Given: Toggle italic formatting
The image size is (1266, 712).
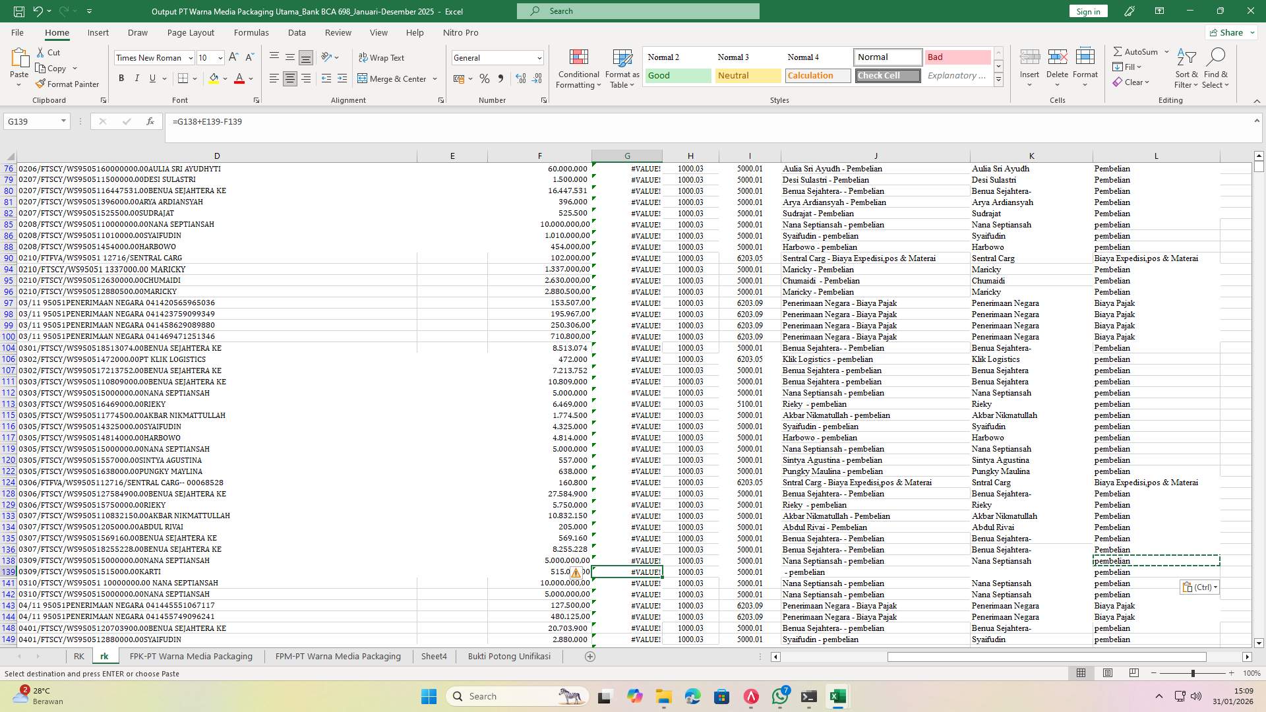Looking at the screenshot, I should tap(137, 78).
